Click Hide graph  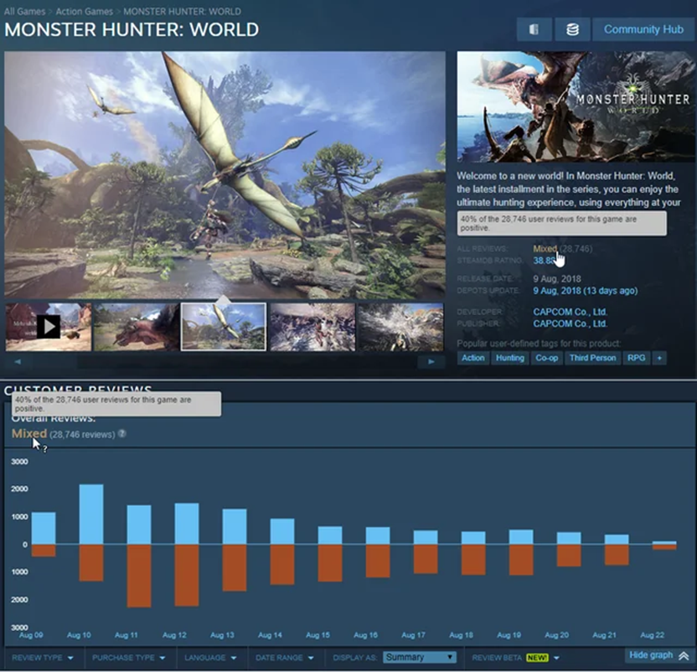click(651, 655)
